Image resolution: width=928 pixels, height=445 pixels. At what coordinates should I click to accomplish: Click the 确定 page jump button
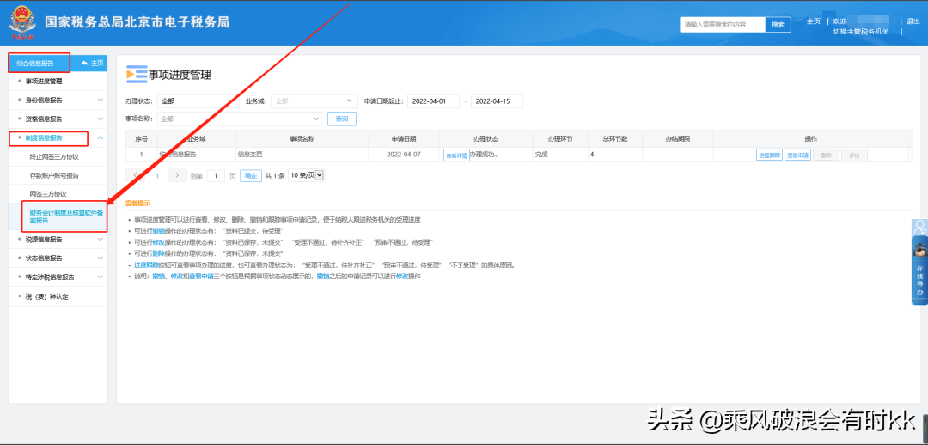pyautogui.click(x=251, y=176)
